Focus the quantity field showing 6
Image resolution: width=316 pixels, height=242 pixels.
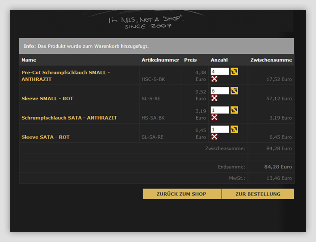220,91
